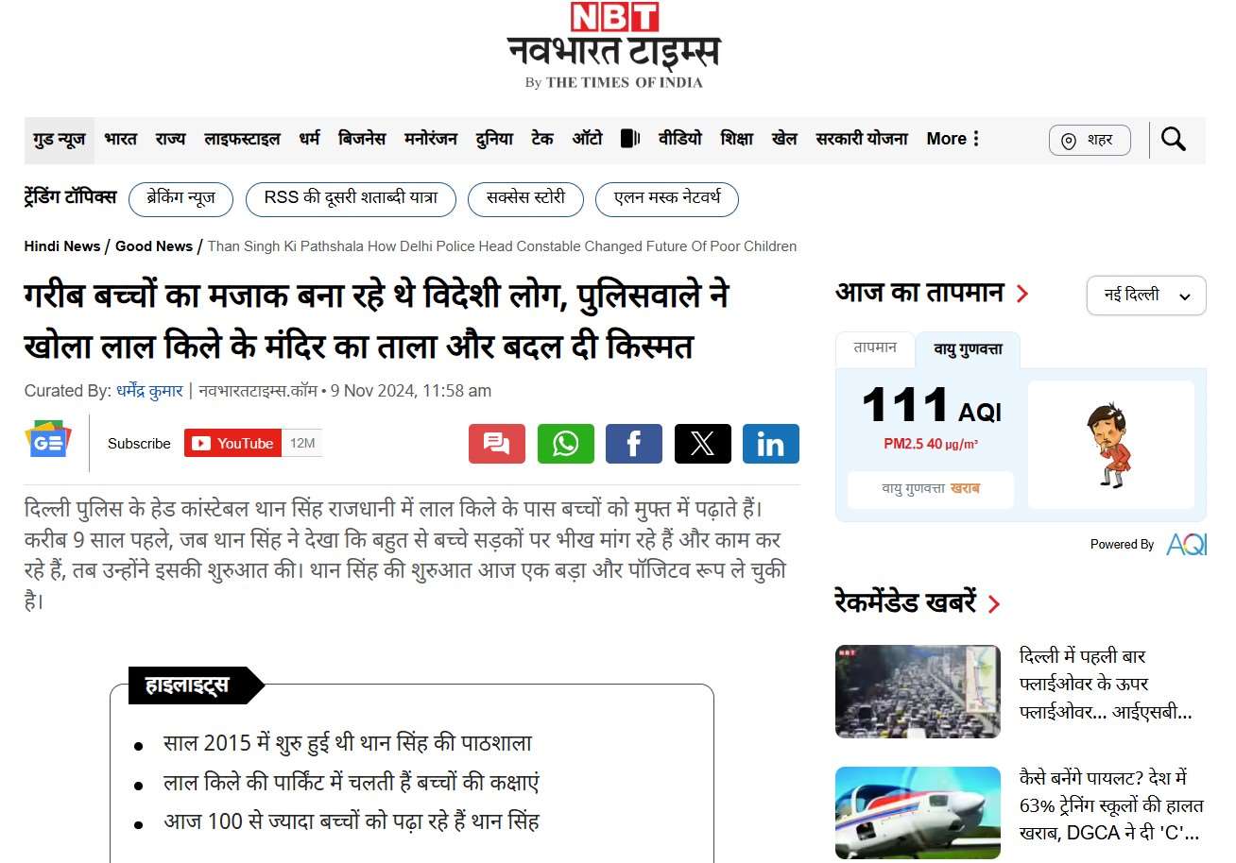Subscribe via the YouTube button
Viewport: 1236px width, 863px height.
tap(232, 443)
